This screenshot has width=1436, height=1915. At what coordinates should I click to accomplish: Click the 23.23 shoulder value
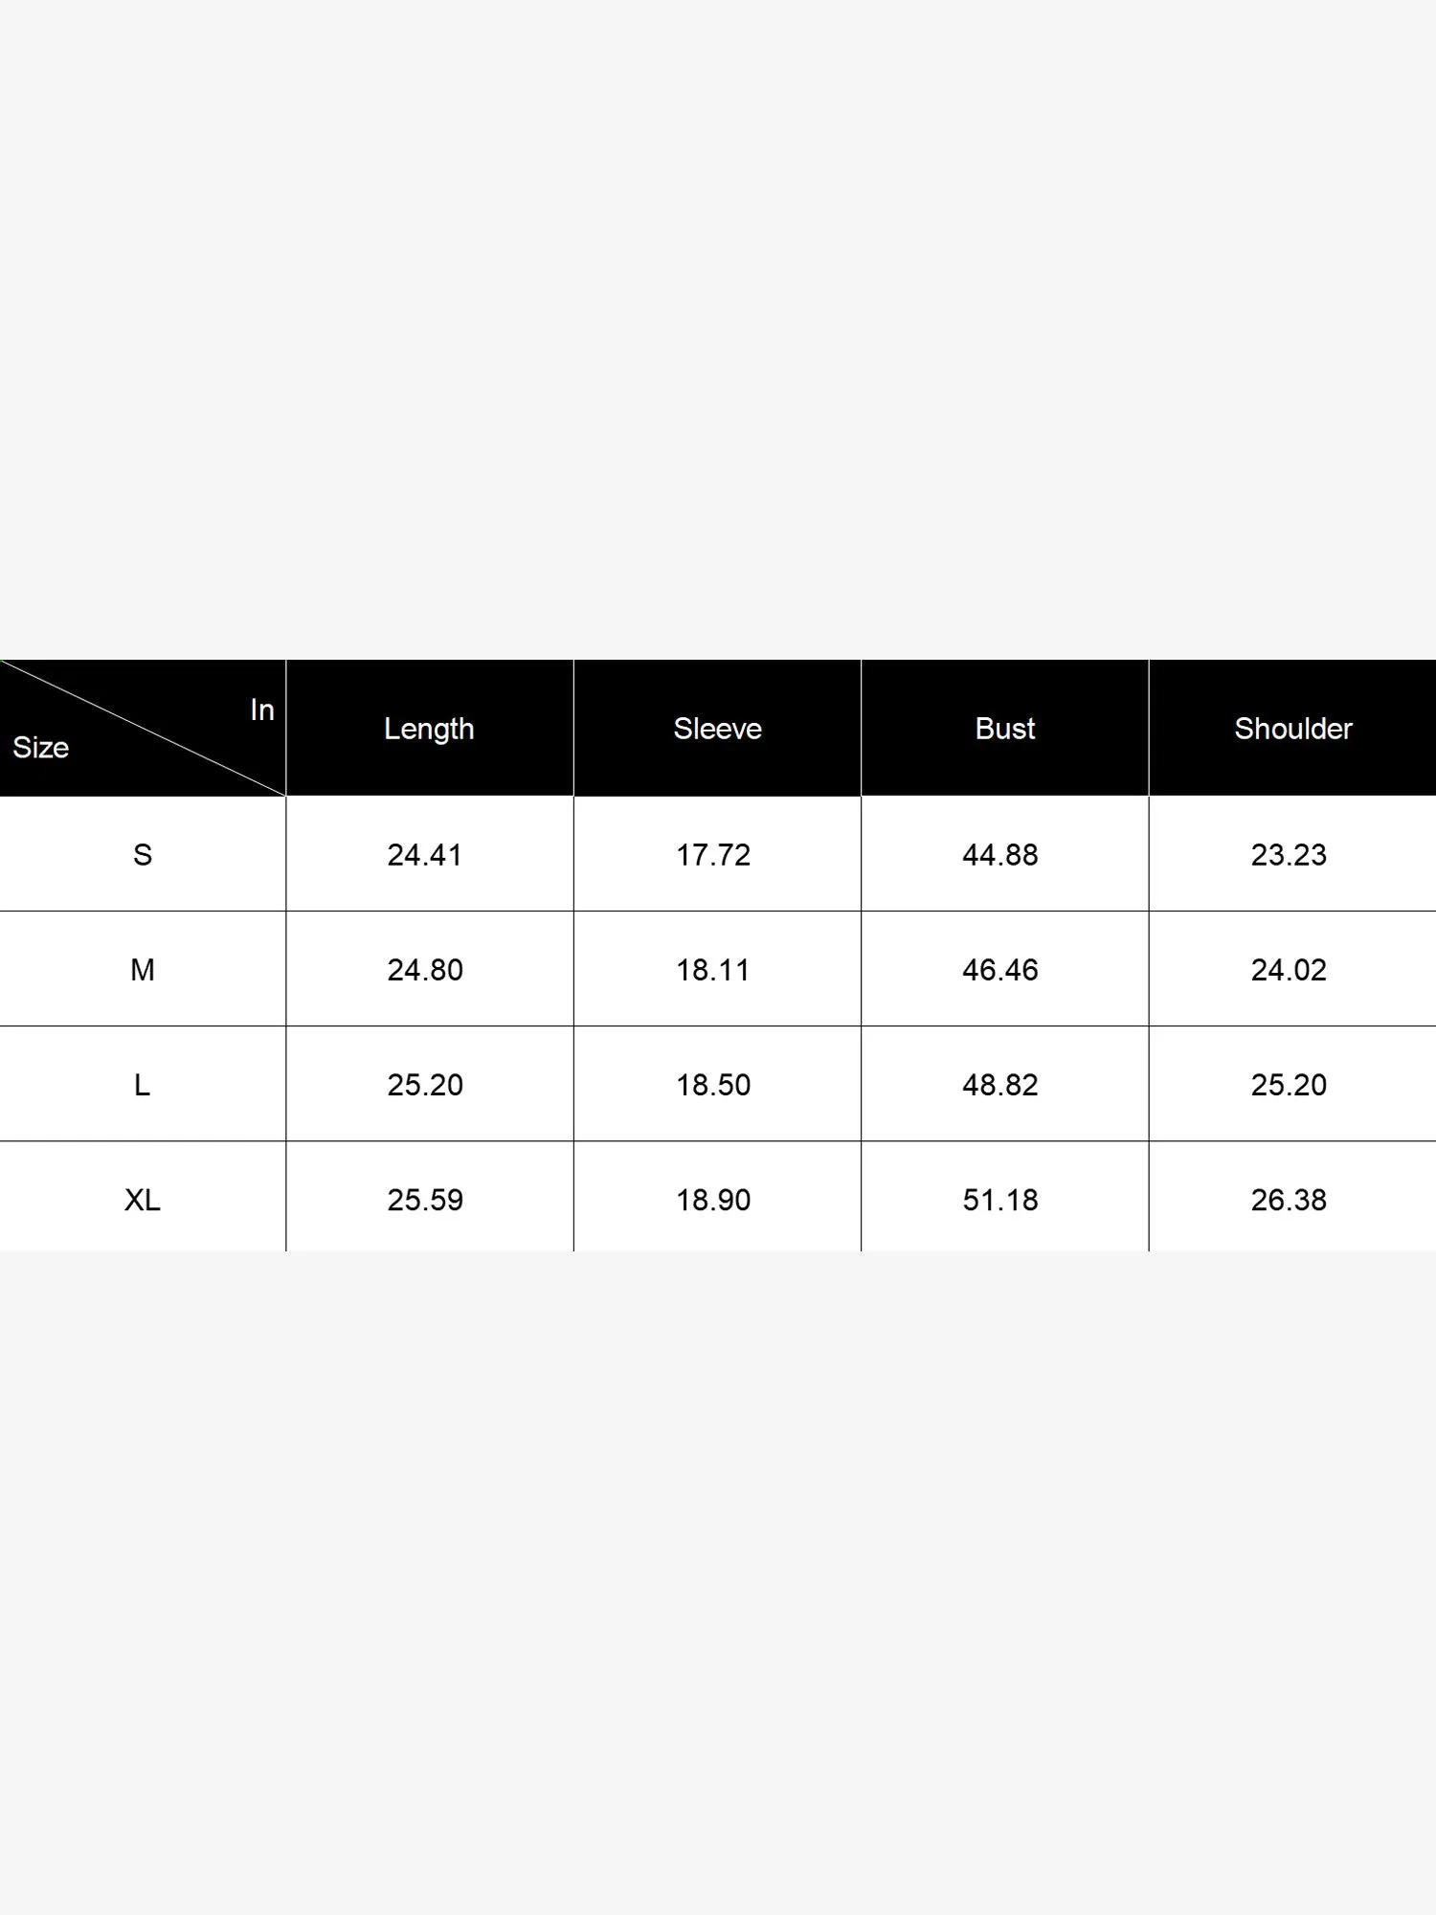(x=1289, y=854)
